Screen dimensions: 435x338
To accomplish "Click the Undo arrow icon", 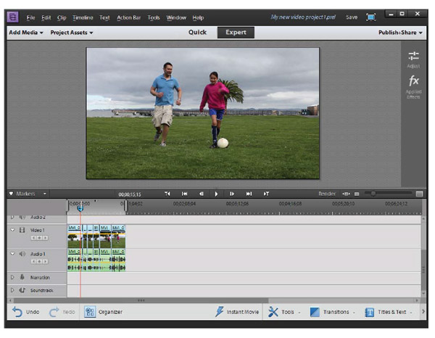I will [x=17, y=312].
